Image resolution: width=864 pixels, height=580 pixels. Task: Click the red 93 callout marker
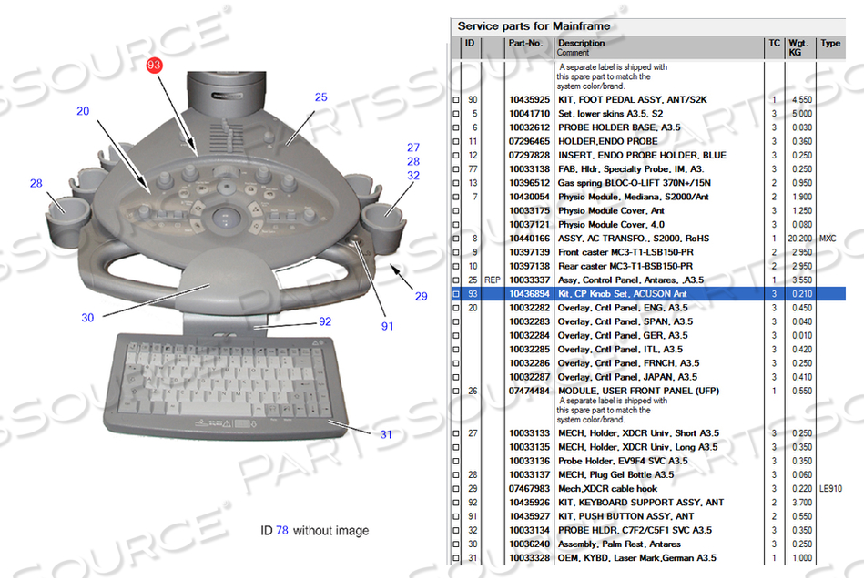click(154, 66)
